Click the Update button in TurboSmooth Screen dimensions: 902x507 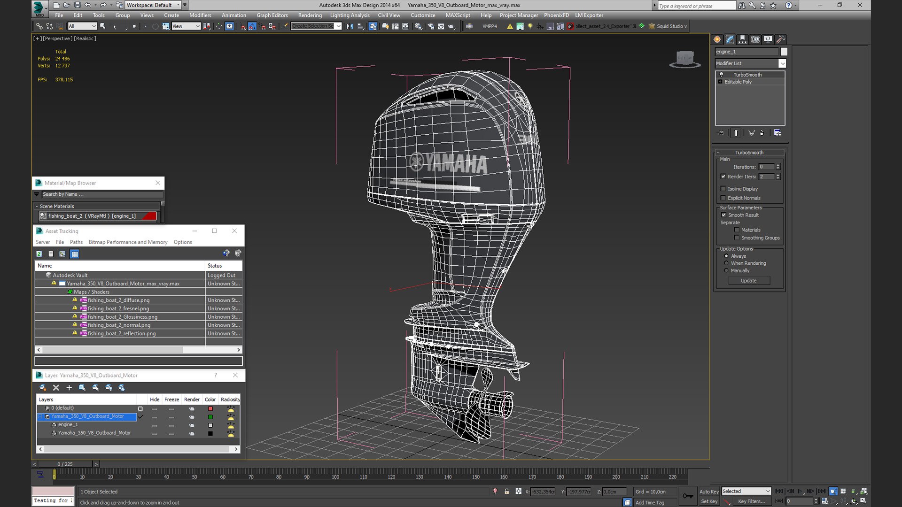pyautogui.click(x=749, y=281)
